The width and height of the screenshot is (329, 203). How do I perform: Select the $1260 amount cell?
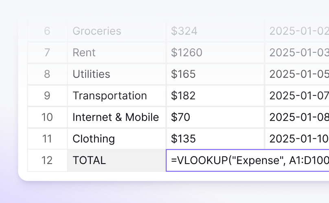click(x=215, y=53)
